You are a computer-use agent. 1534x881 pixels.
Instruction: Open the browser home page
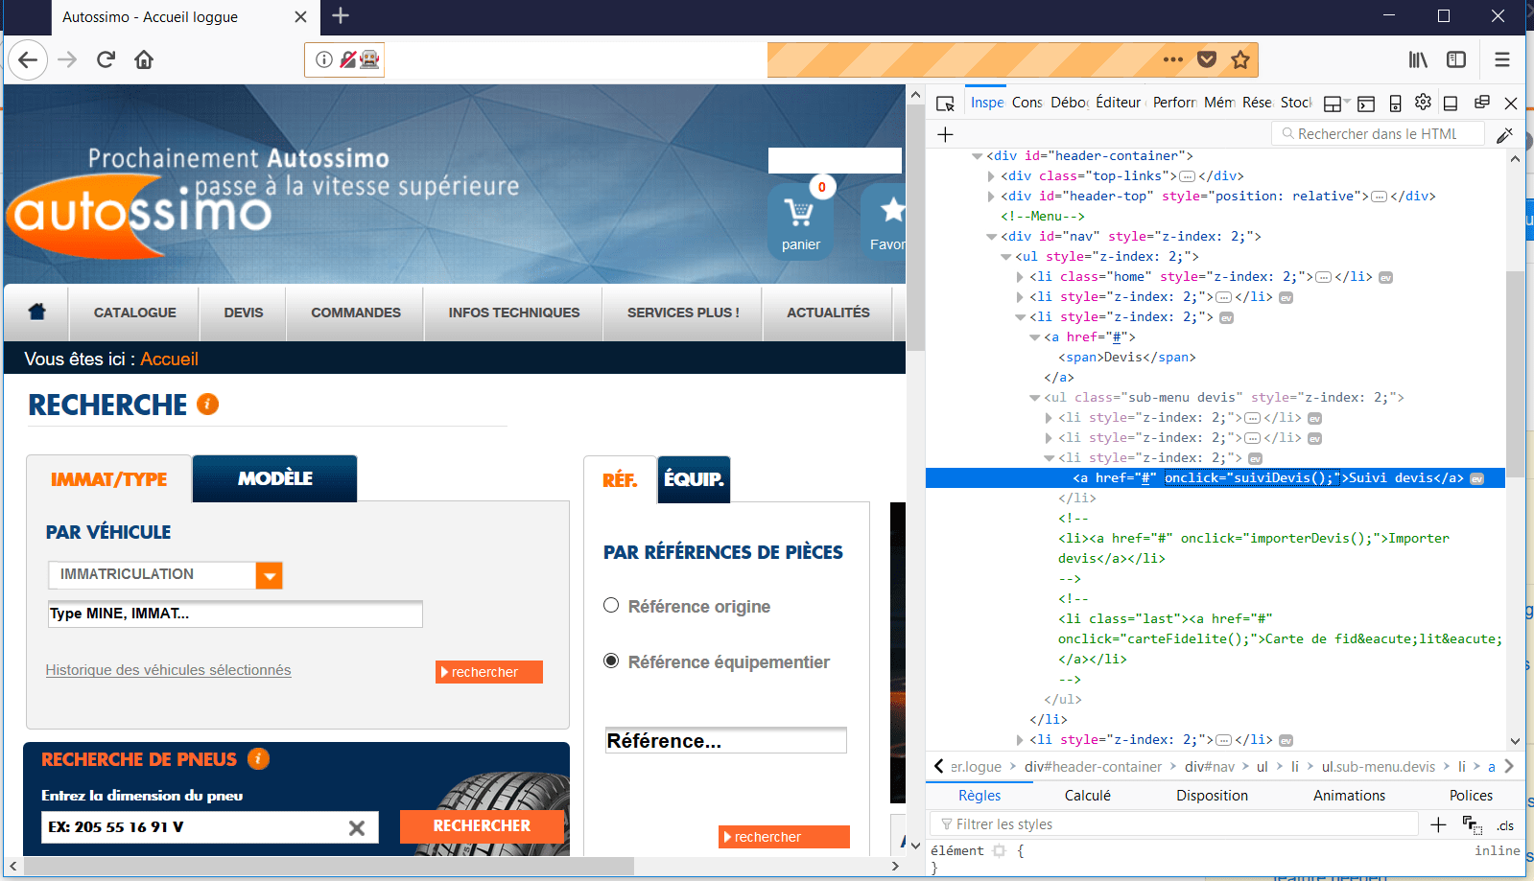(144, 59)
